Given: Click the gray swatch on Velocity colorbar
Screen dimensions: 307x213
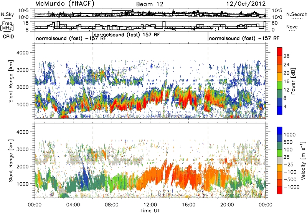Looking at the screenshot, I should pyautogui.click(x=280, y=161).
